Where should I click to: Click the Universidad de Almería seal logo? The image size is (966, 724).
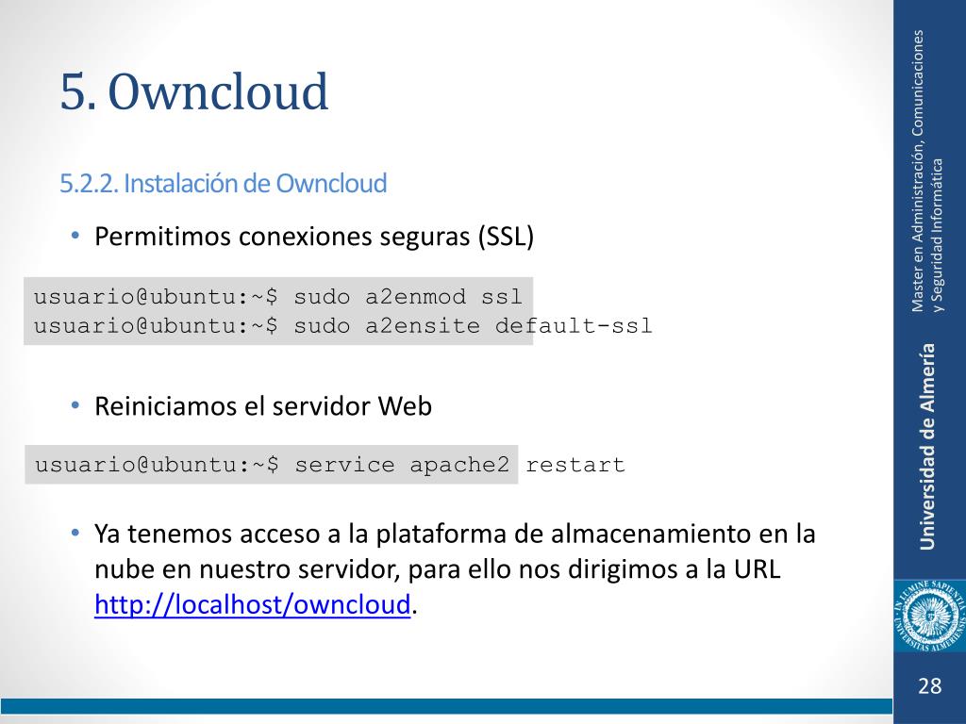(929, 616)
